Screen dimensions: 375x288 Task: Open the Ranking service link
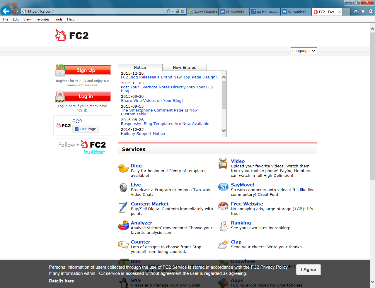point(241,223)
